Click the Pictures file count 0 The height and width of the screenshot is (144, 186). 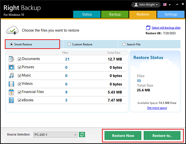66,67
